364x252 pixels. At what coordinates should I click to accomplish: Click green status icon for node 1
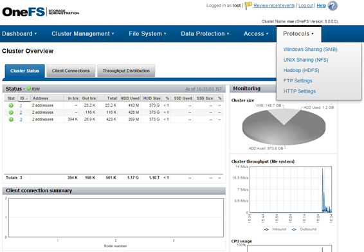click(11, 105)
